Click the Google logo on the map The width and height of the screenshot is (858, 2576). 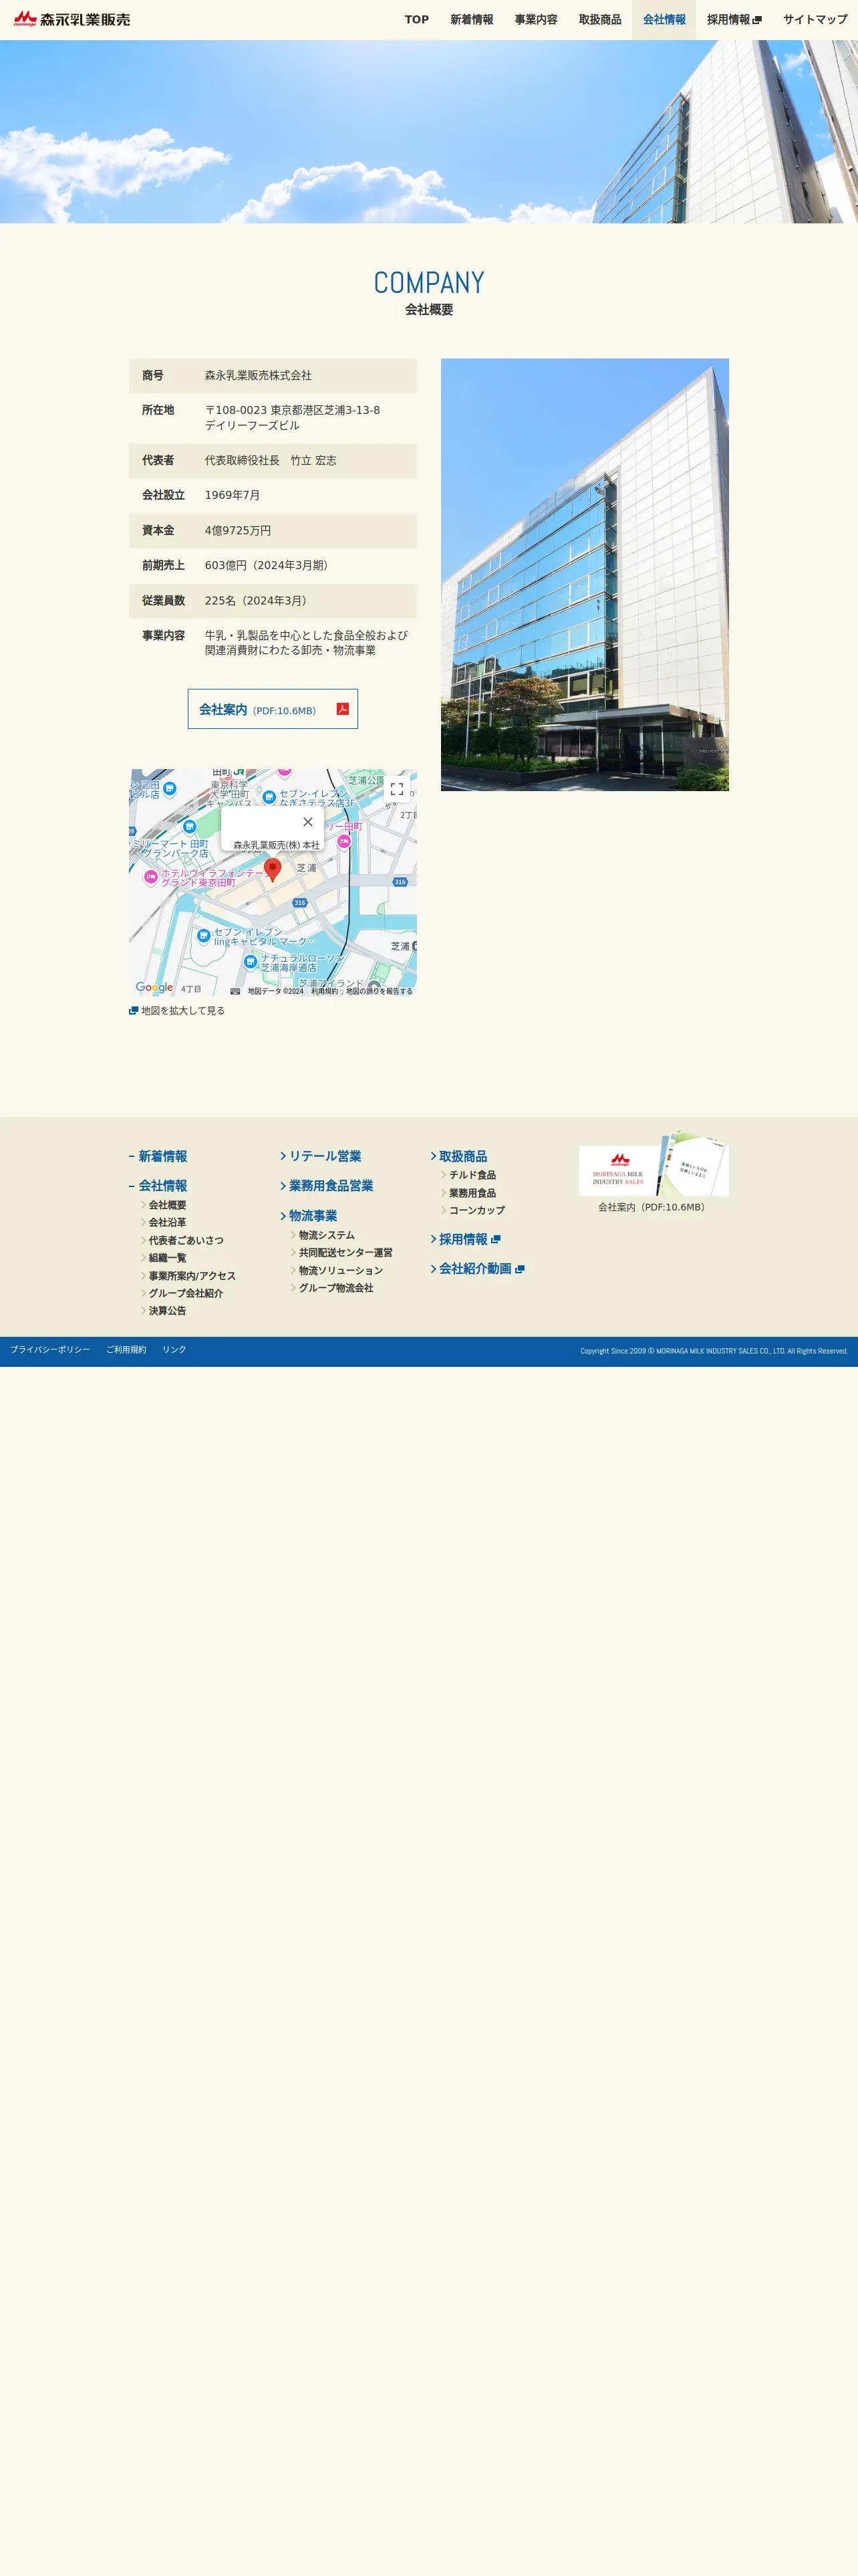[154, 988]
